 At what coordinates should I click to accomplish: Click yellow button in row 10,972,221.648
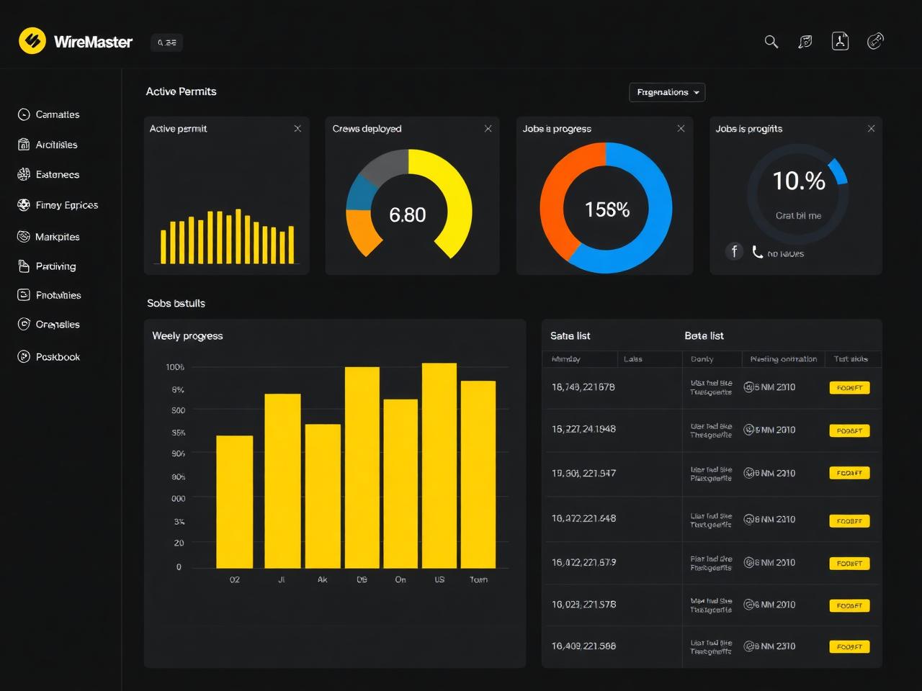850,520
